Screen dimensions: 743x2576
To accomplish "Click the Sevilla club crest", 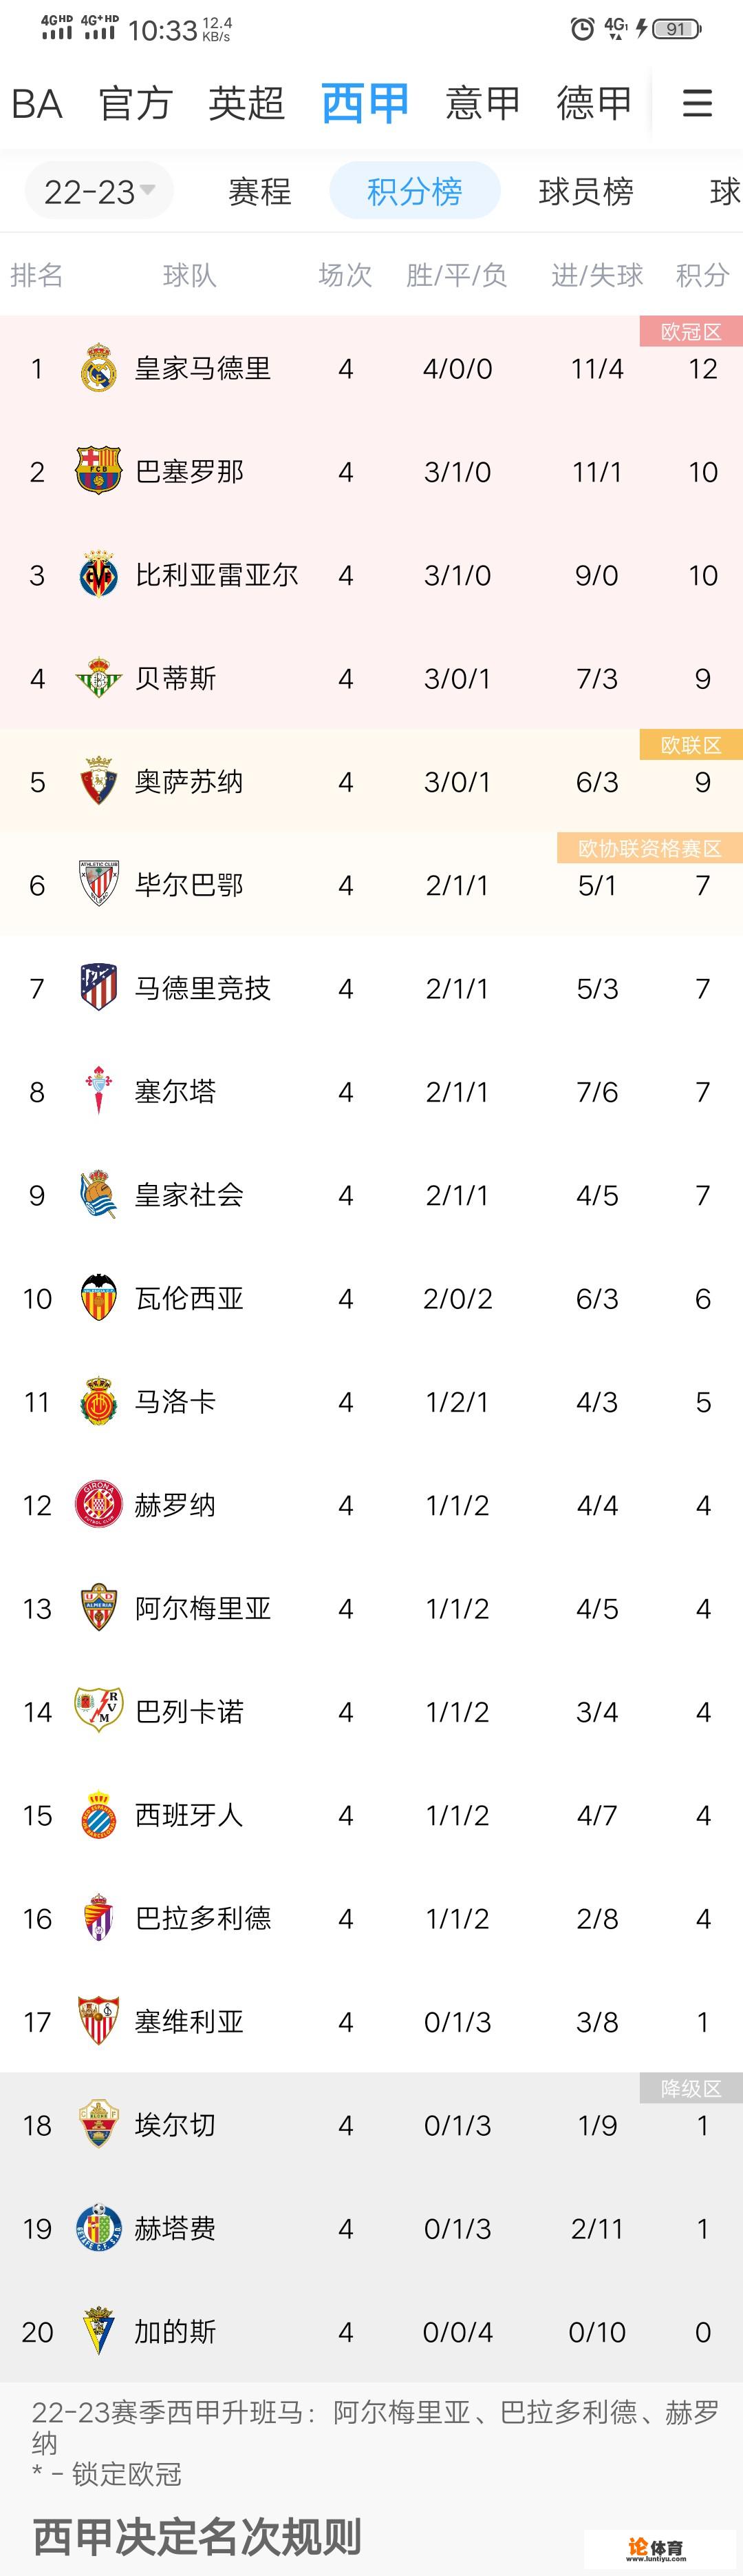I will pyautogui.click(x=98, y=2021).
